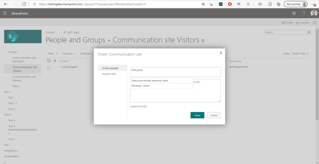The image size is (319, 164).
Task: Open Test 3 in left navigation
Action: coord(12,109)
